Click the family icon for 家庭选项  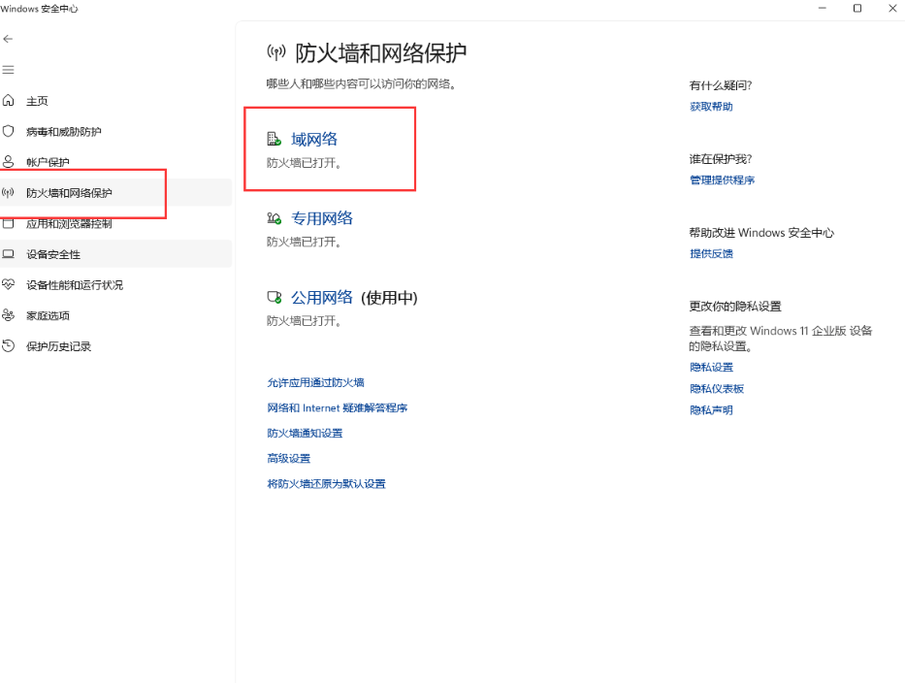point(8,315)
